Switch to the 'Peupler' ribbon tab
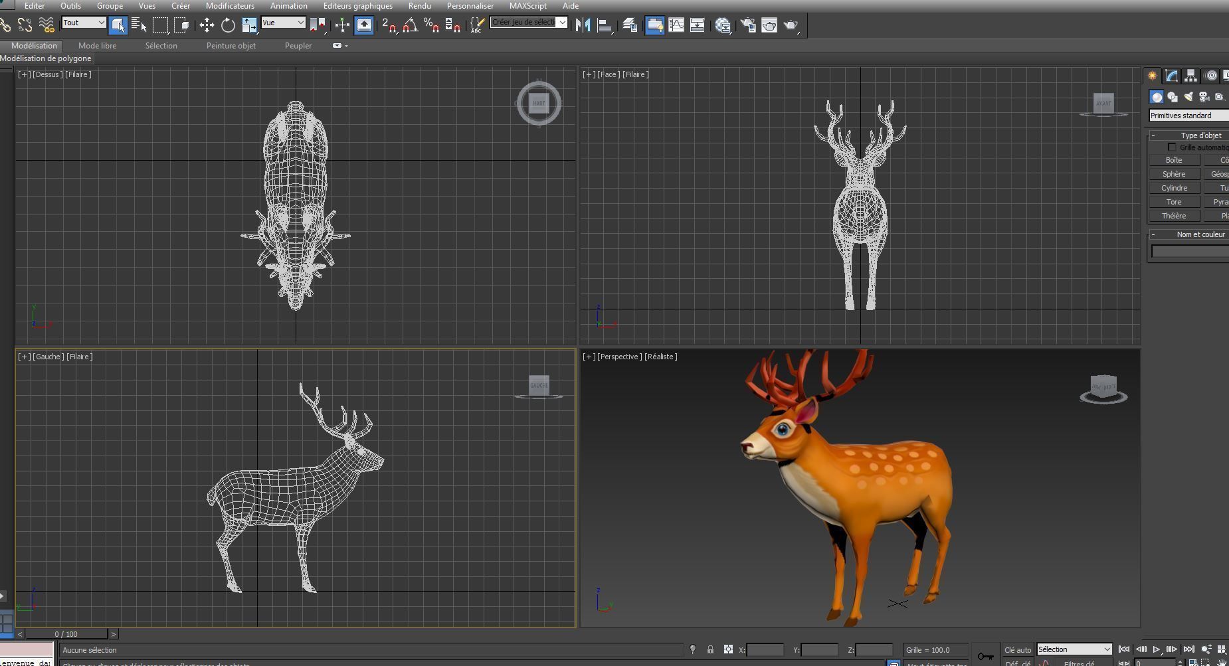1229x666 pixels. pyautogui.click(x=298, y=46)
